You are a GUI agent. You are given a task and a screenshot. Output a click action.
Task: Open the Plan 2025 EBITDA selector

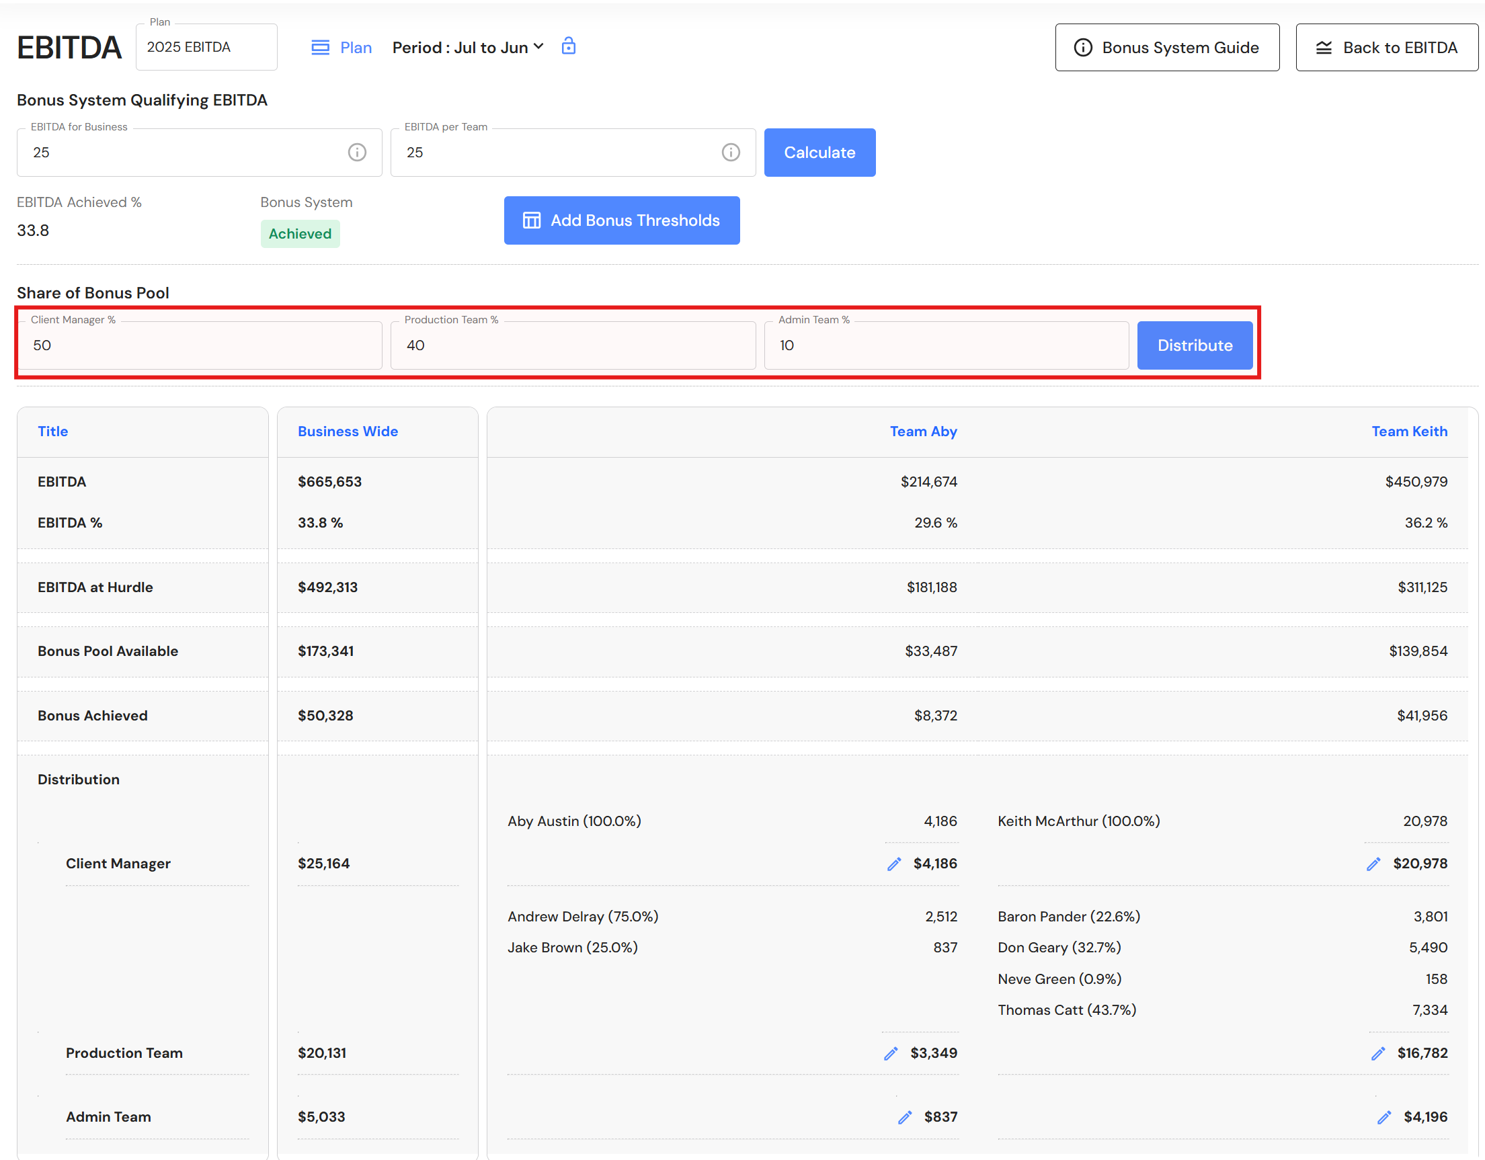206,47
